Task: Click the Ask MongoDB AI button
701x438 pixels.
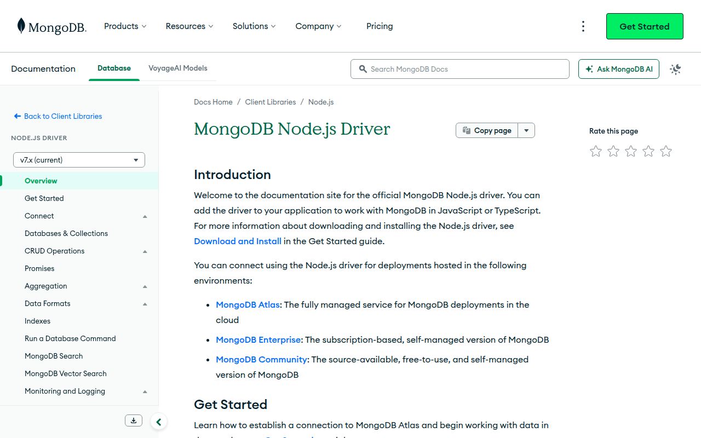Action: point(619,69)
